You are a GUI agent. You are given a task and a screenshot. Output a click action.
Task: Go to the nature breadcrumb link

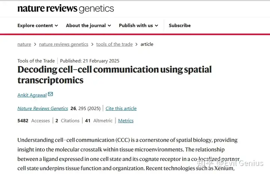24,44
